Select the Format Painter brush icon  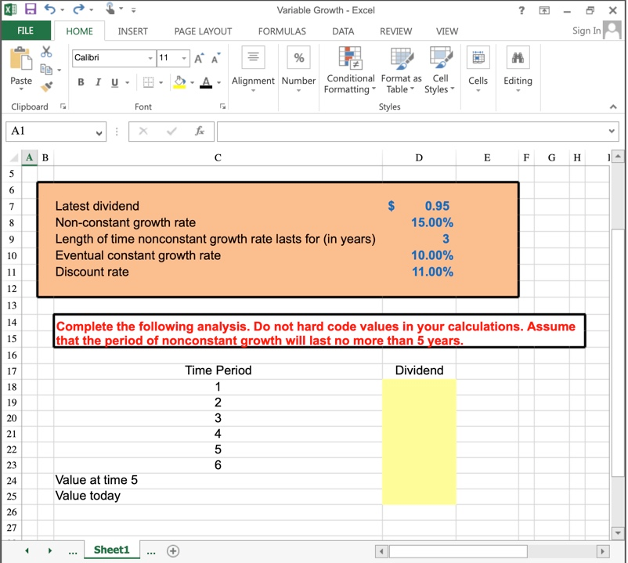coord(46,86)
